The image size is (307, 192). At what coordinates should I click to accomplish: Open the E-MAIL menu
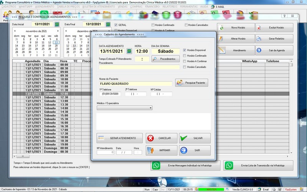220,7
